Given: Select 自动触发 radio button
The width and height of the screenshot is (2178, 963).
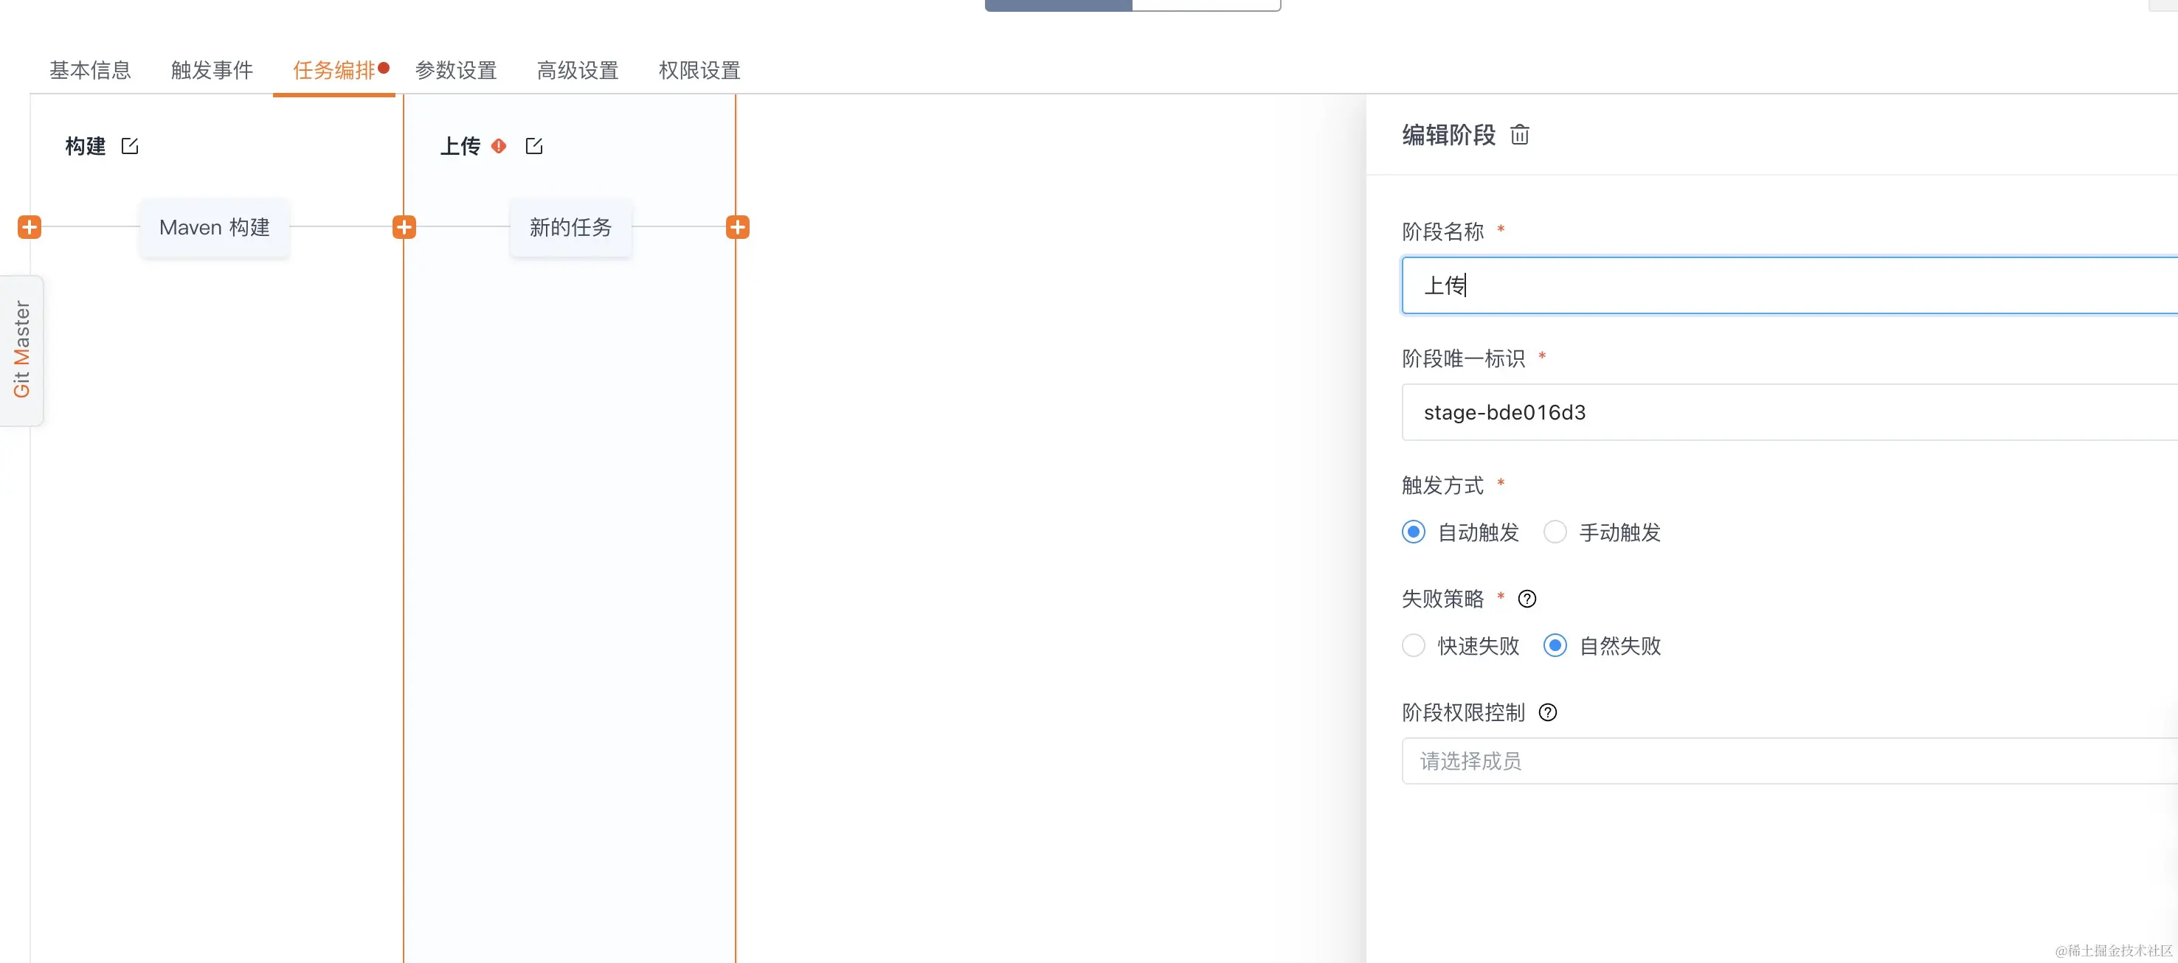Looking at the screenshot, I should pos(1414,532).
